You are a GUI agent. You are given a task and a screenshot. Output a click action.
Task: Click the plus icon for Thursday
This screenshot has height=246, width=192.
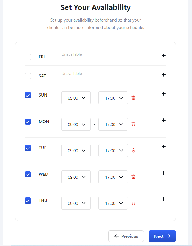tap(163, 199)
